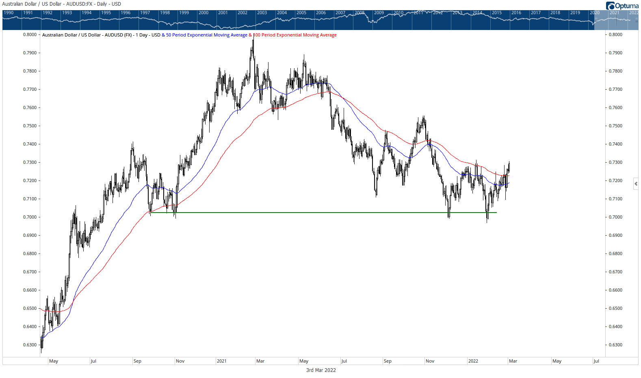The image size is (641, 378).
Task: Click right edge grip of overview range
Action: point(637,19)
